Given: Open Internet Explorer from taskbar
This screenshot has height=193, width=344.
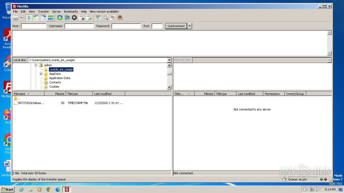Looking at the screenshot, I should 21,190.
